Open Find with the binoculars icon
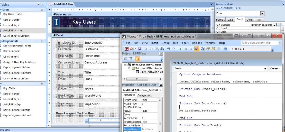Screen dimensions: 285x132 [x=162, y=49]
